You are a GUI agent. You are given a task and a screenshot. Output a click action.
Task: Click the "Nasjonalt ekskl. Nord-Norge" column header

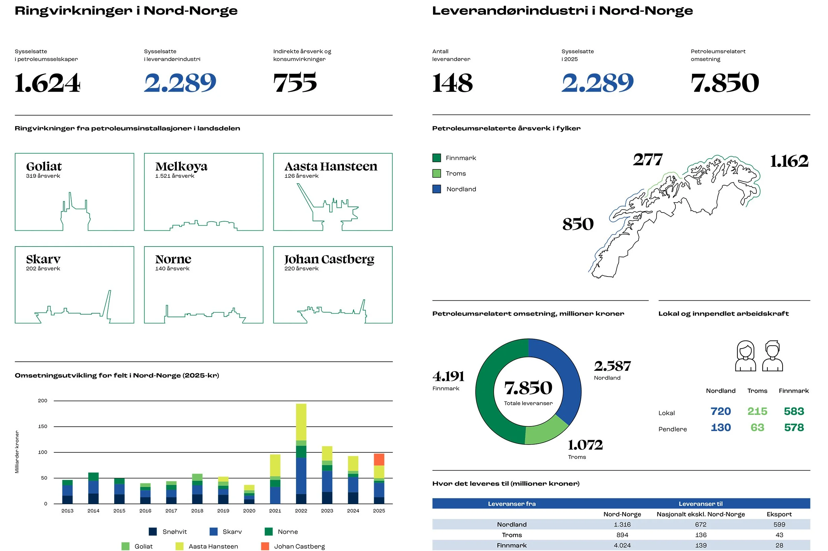[700, 514]
